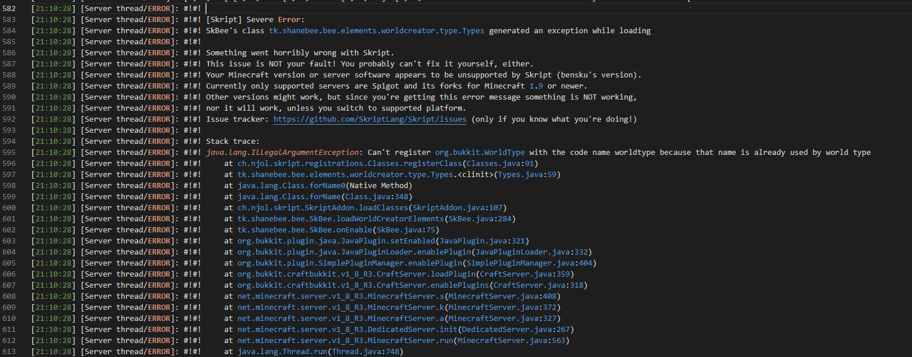Click MinecraftServer.a stack frame line 610
912x357 pixels.
[392, 318]
